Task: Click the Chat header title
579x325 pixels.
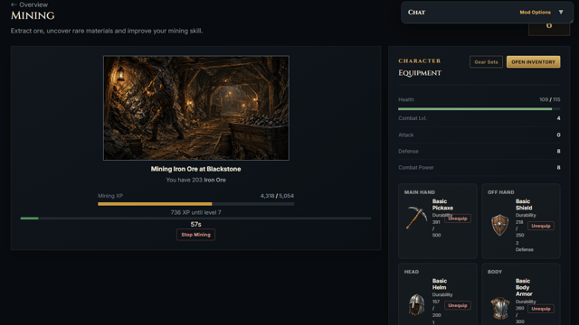Action: click(416, 12)
